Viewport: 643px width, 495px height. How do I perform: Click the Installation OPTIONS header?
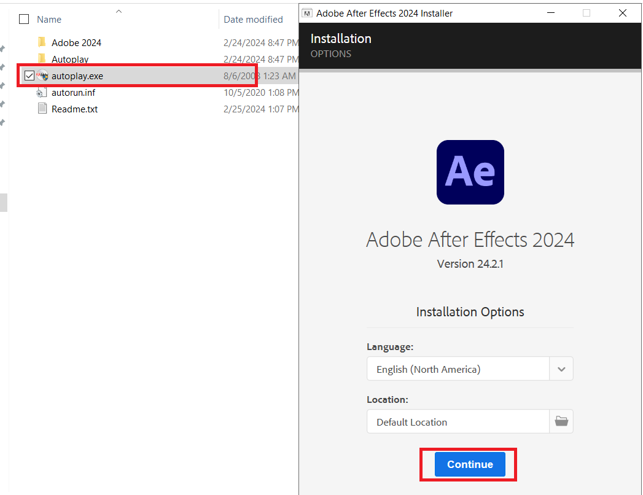pos(341,44)
